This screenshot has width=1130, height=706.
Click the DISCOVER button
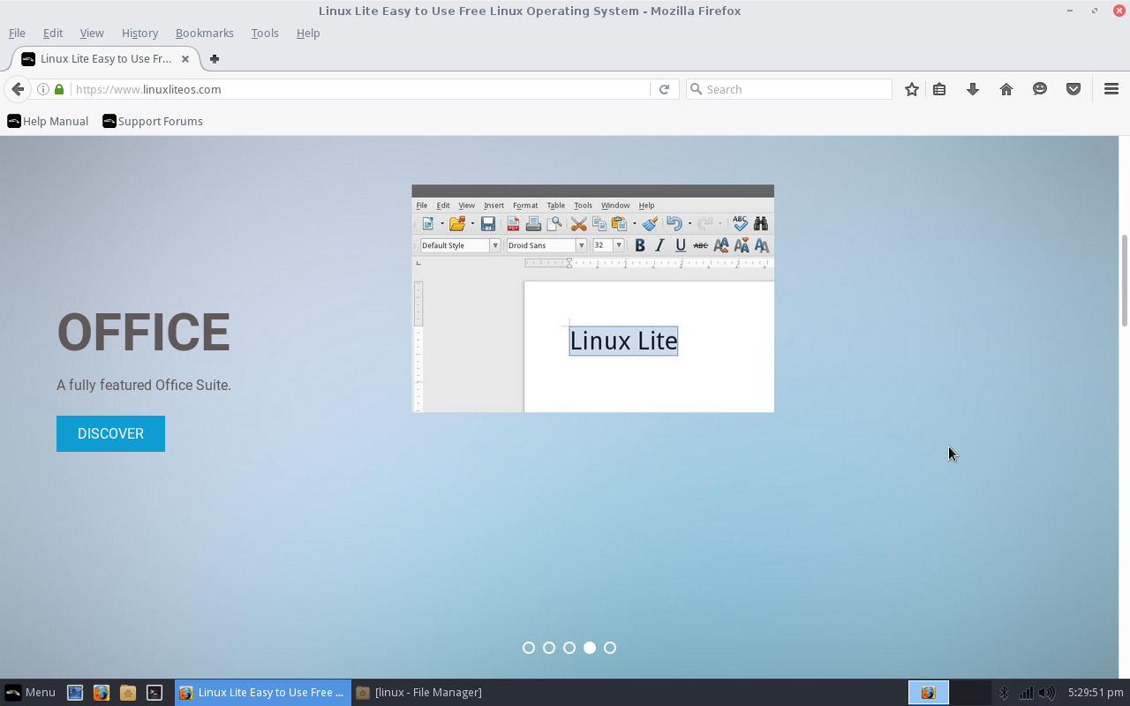110,433
